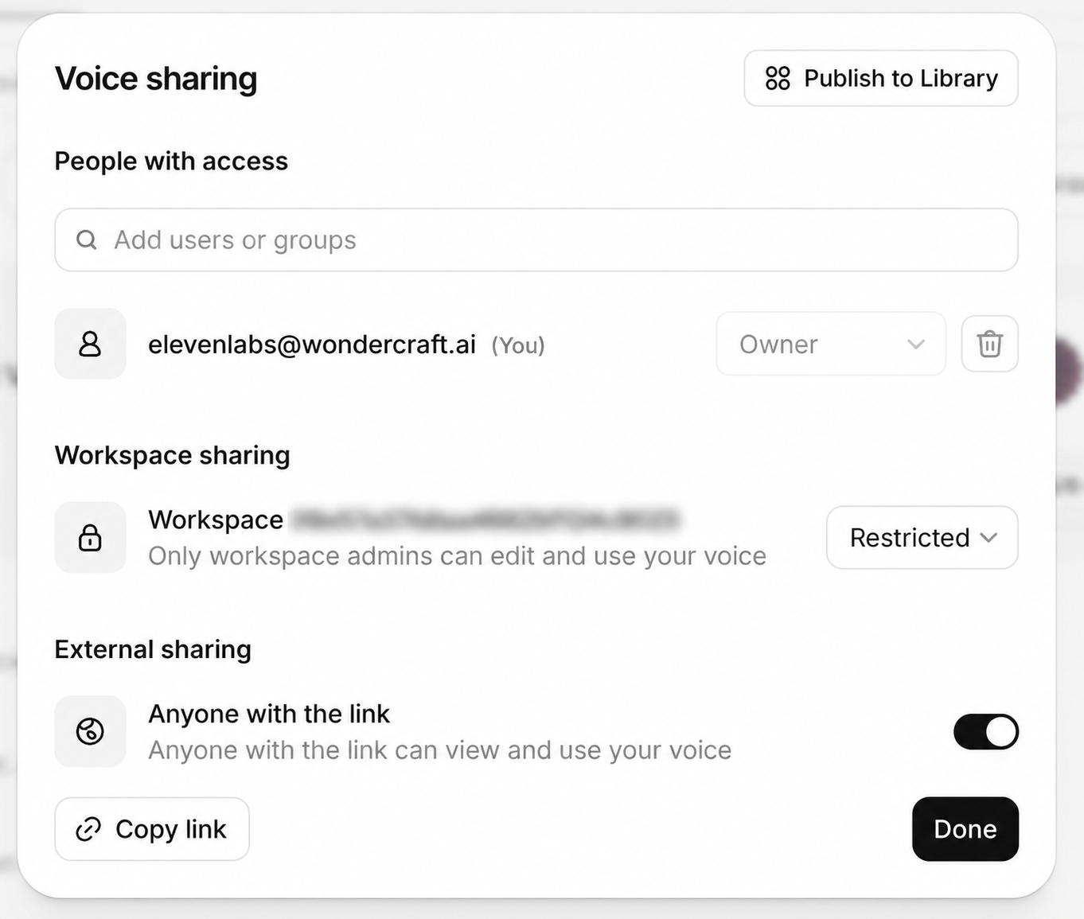Click the 'Anyone with the link' title text
The height and width of the screenshot is (919, 1084).
point(269,714)
